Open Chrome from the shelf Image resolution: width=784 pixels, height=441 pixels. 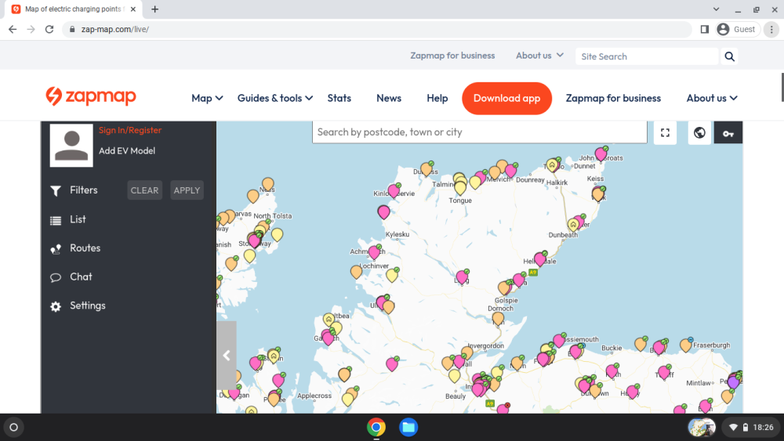[376, 428]
